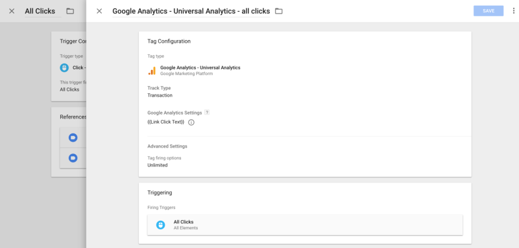Edit the tag name title field
The height and width of the screenshot is (248, 519).
191,11
